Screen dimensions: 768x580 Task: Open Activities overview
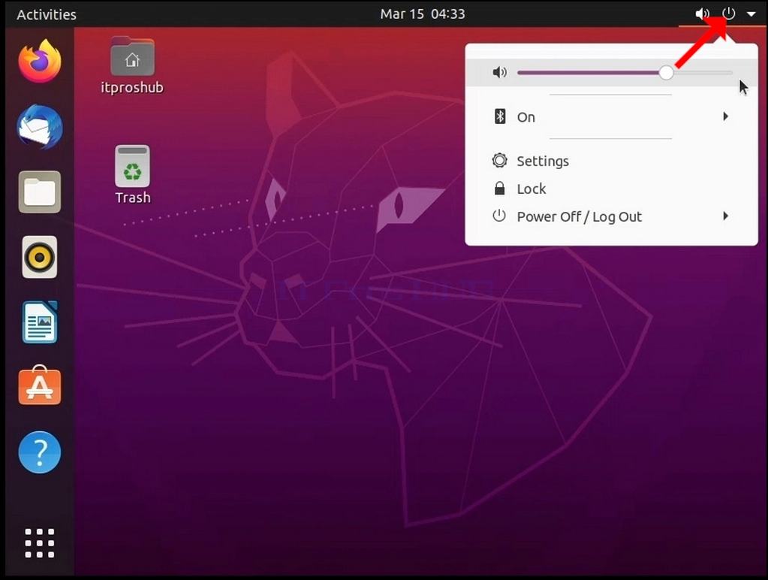pyautogui.click(x=47, y=14)
